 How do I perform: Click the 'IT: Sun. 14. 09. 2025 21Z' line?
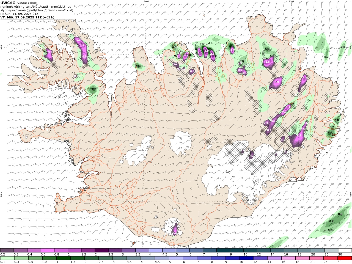pos(20,13)
